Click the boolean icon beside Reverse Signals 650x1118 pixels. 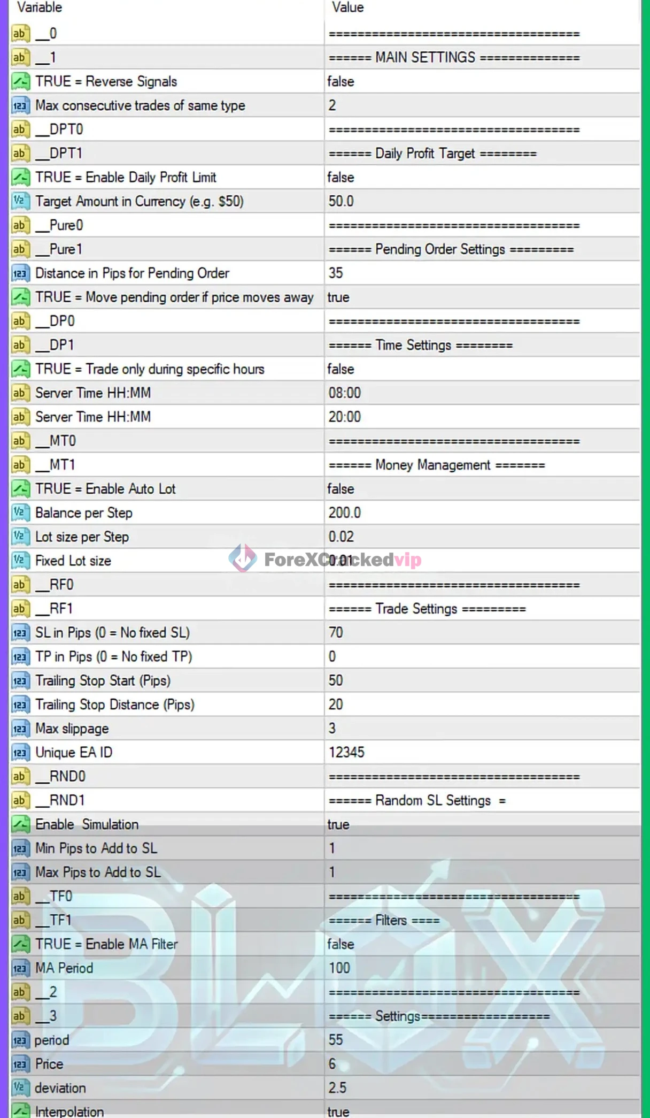[x=20, y=81]
